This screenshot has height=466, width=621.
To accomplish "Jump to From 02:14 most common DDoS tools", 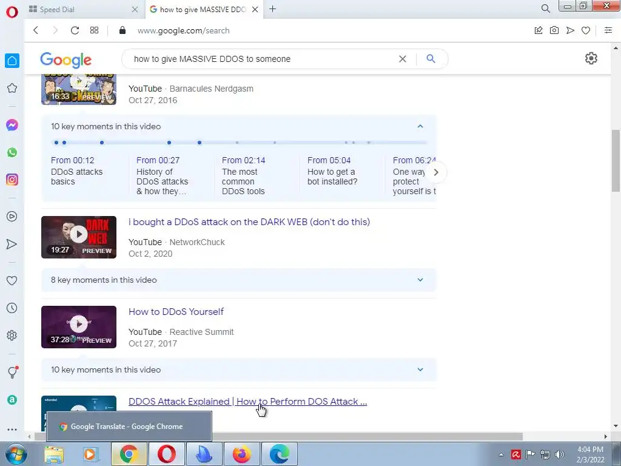I will 244,175.
